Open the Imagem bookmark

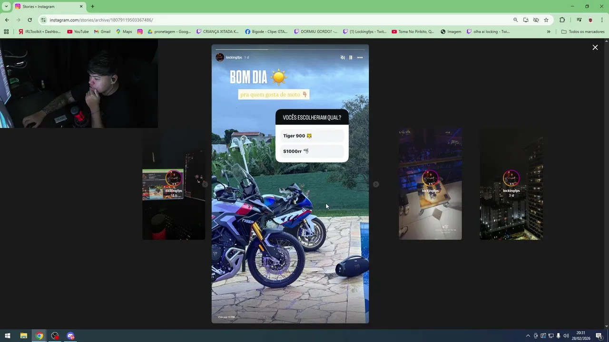click(451, 32)
